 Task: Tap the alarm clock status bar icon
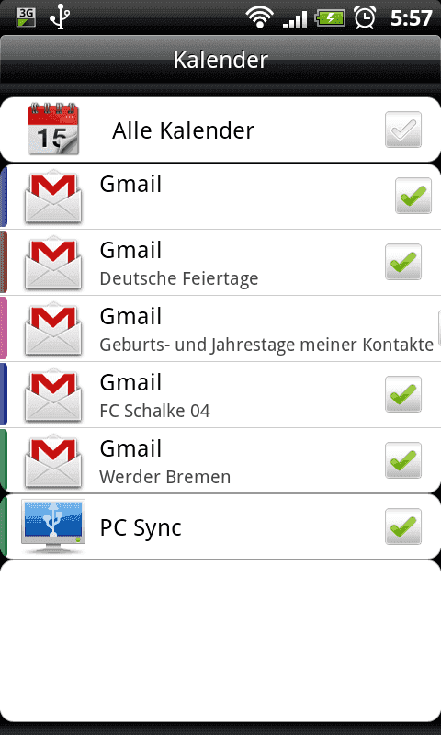click(365, 17)
